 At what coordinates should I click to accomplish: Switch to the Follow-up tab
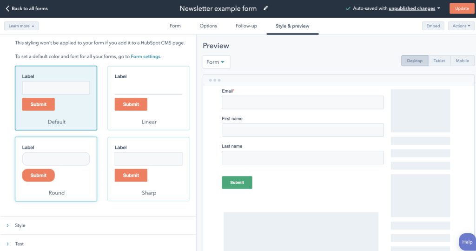click(x=246, y=26)
